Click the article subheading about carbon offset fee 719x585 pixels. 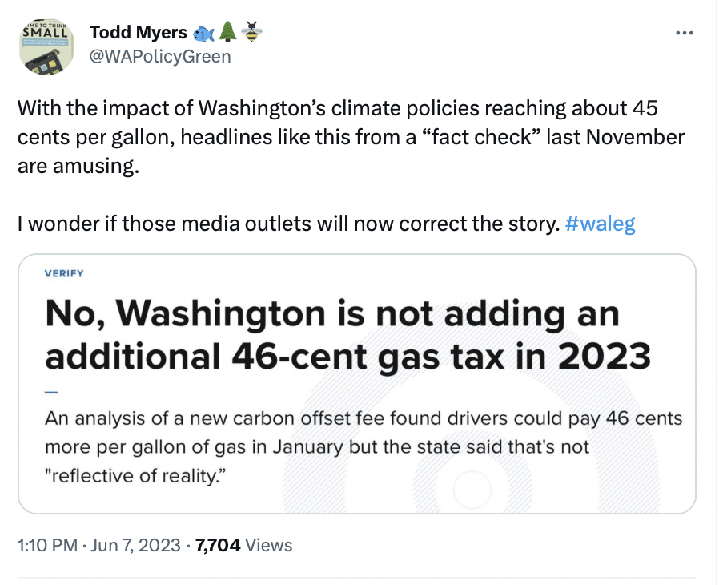point(364,447)
